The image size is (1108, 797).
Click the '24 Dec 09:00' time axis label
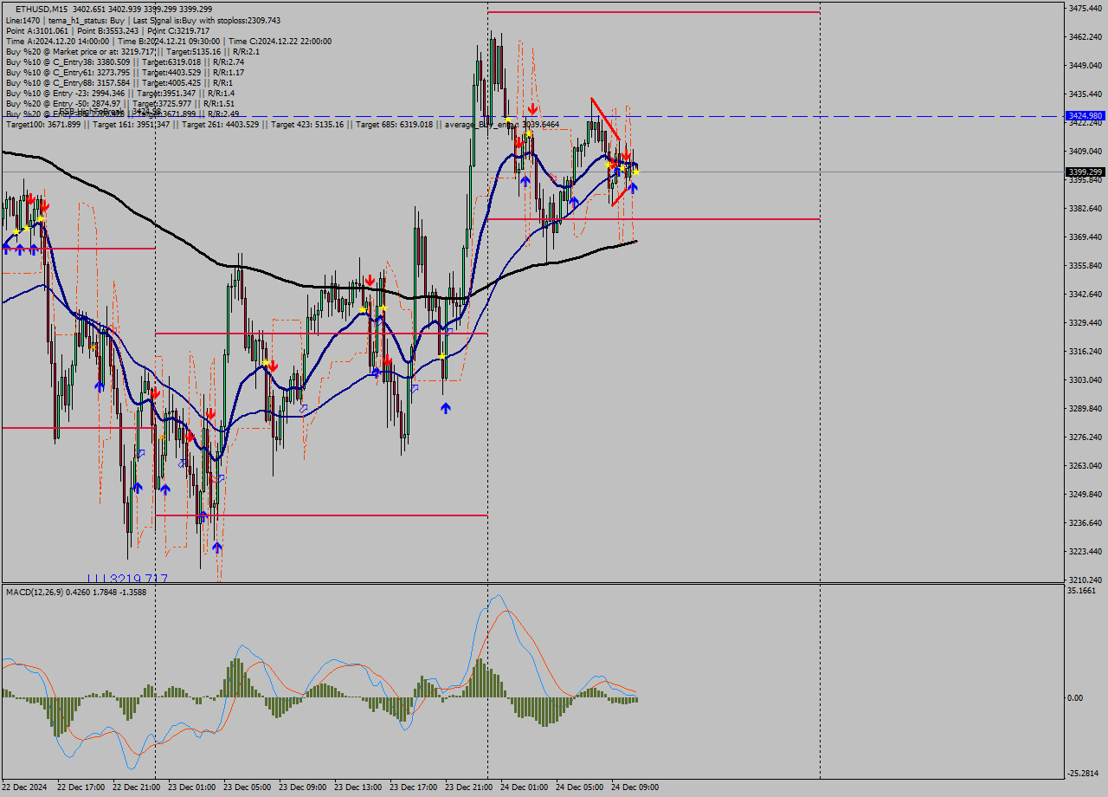pos(635,787)
